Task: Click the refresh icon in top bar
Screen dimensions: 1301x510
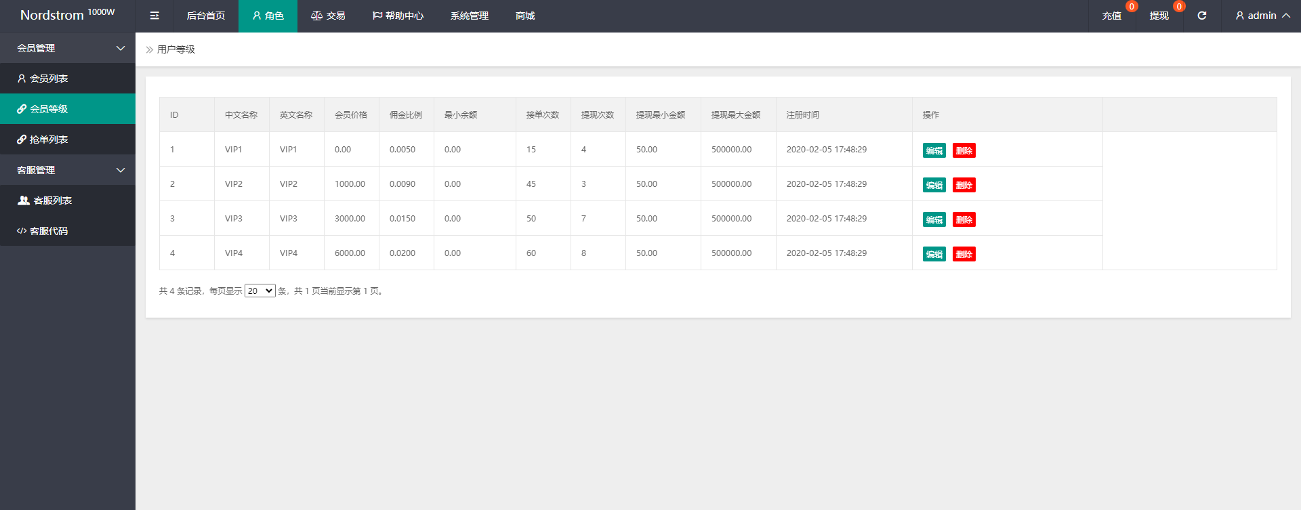Action: coord(1202,16)
